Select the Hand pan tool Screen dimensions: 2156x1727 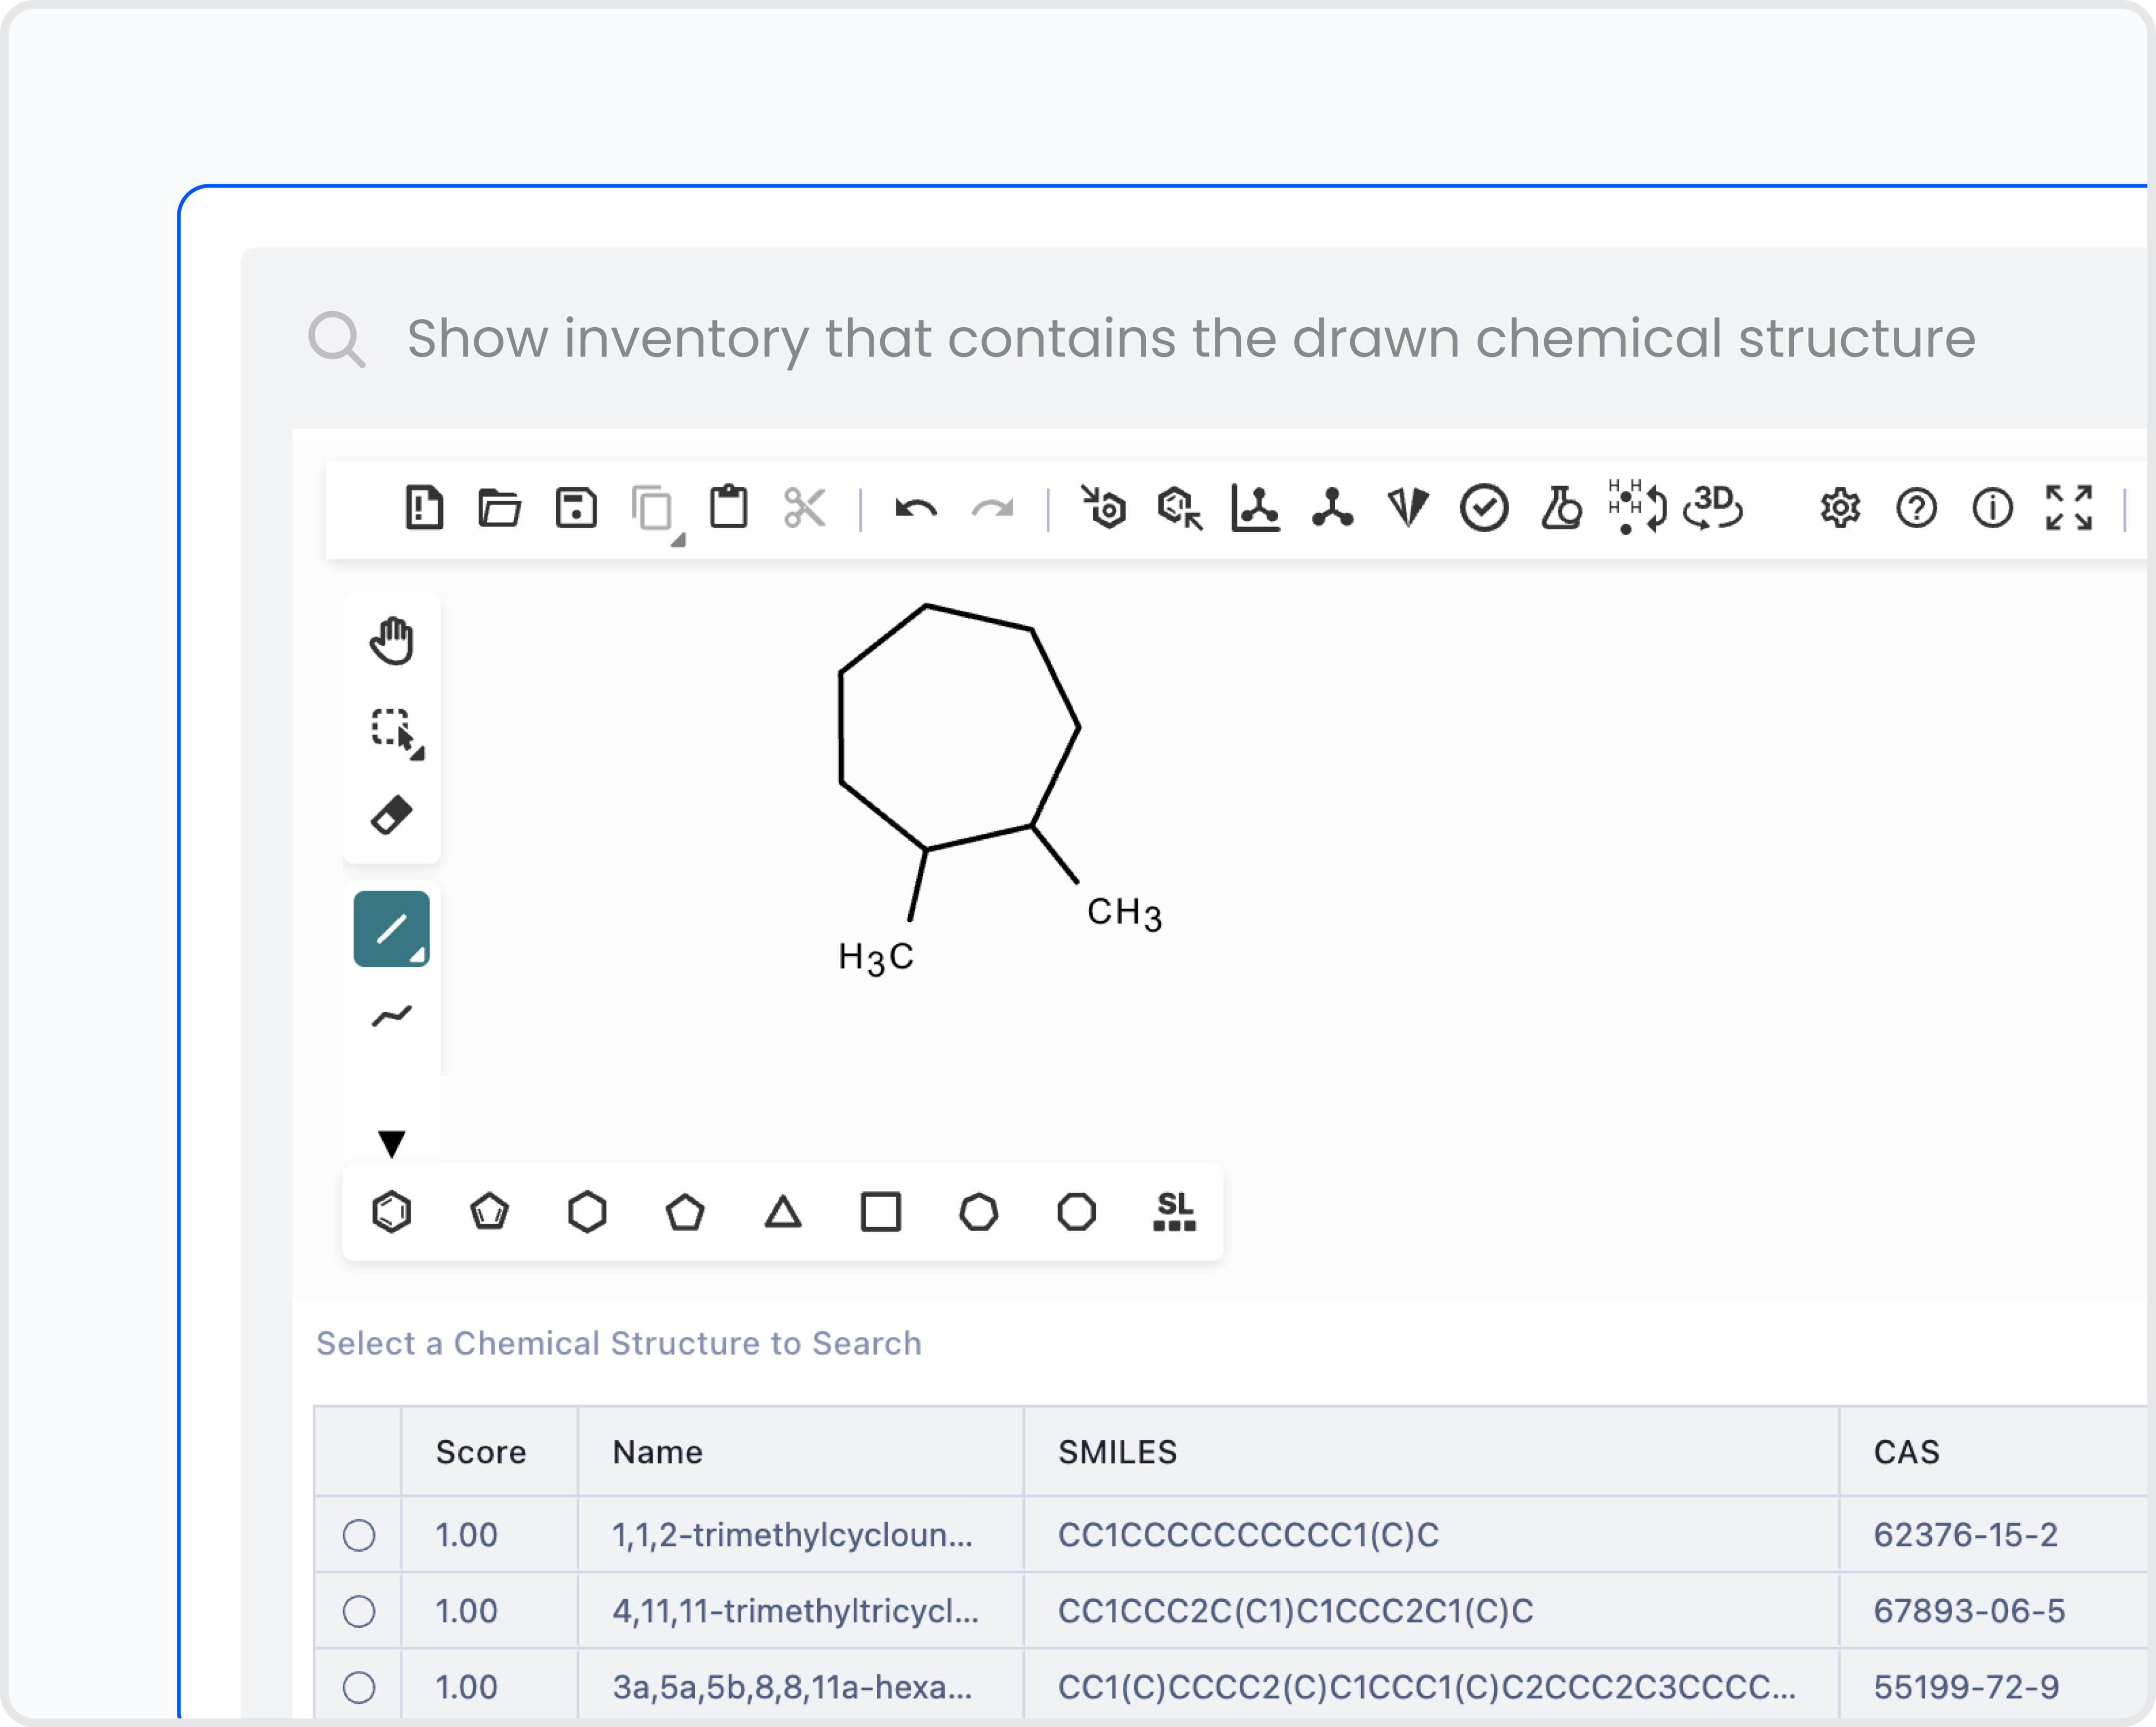pos(391,641)
